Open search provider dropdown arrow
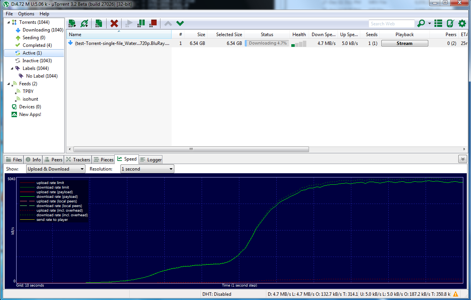Screen dimensions: 471x300 point(429,24)
